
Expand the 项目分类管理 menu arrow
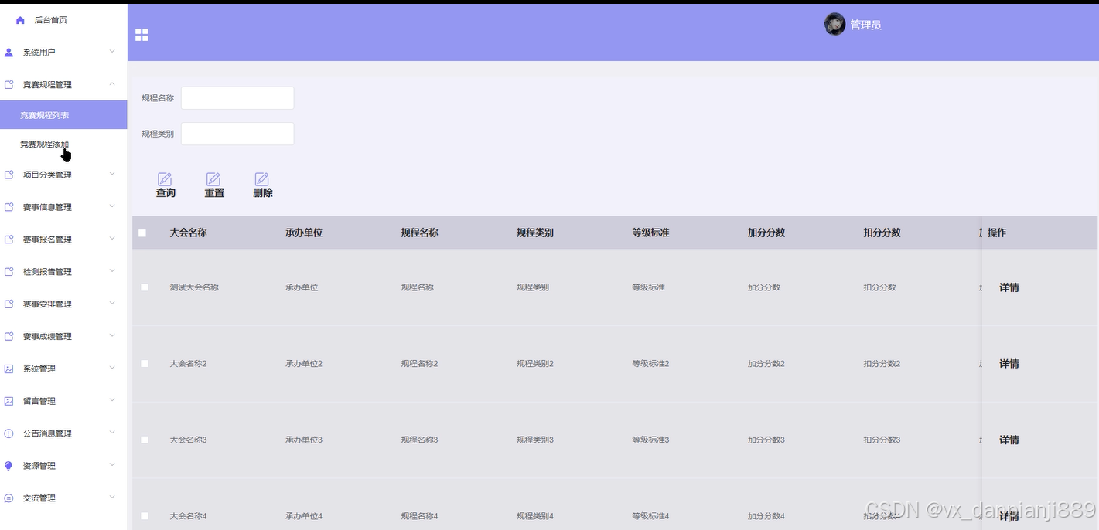112,174
